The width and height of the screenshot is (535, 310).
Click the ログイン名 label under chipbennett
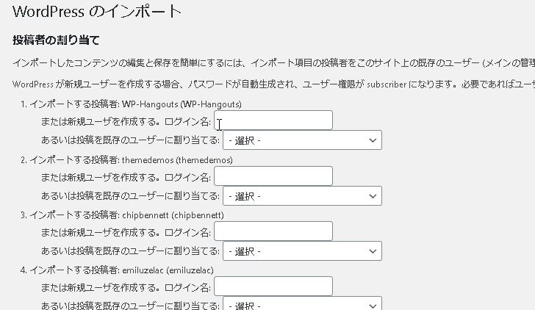coord(188,232)
